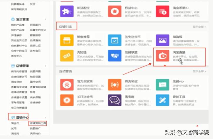Open the 淘宝直播 live-play icon
The image size is (213, 139).
pos(162,56)
